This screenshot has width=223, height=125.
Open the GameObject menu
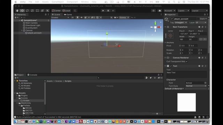point(57,2)
